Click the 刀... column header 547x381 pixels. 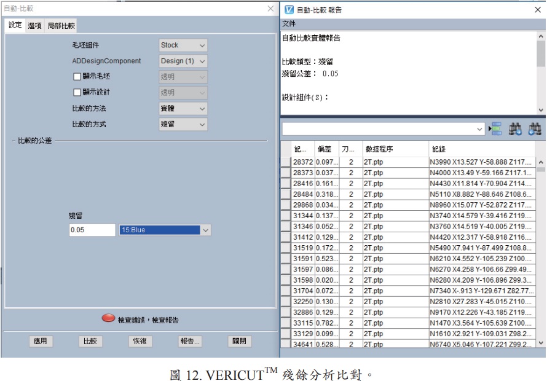point(350,149)
